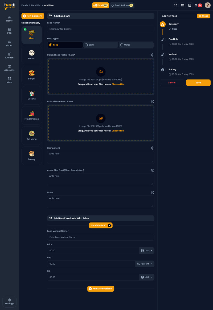View notifications via the bell icon

(196, 5)
